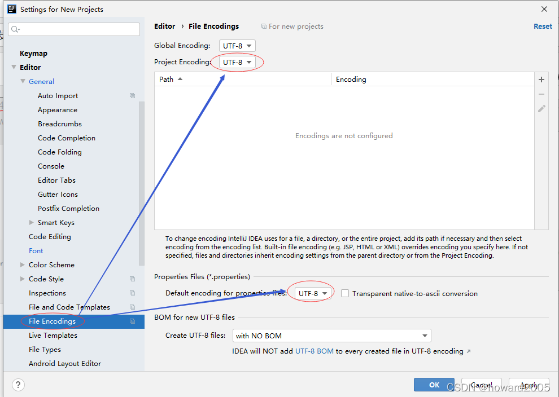
Task: Click the edit encoding pencil icon
Action: tap(541, 109)
